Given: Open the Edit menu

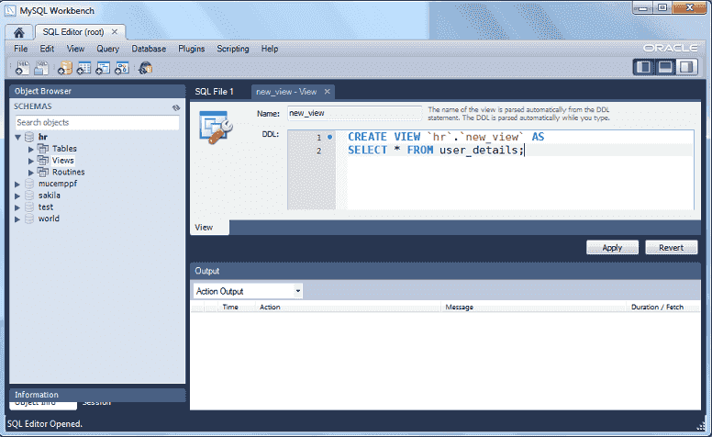Looking at the screenshot, I should coord(47,49).
